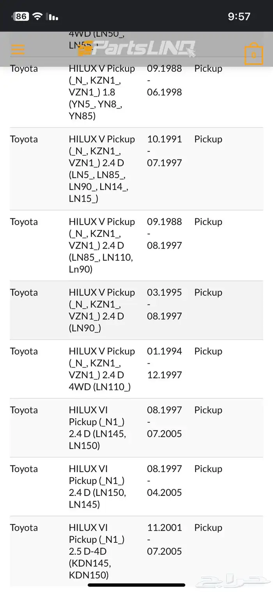Tap the home indicator bar at bottom
This screenshot has width=273, height=592.
[x=136, y=585]
